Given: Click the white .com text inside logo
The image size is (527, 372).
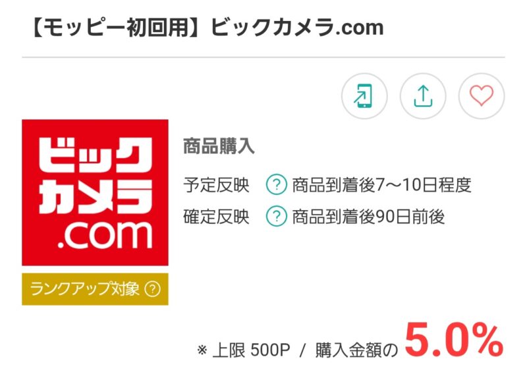Looking at the screenshot, I should pyautogui.click(x=105, y=234).
